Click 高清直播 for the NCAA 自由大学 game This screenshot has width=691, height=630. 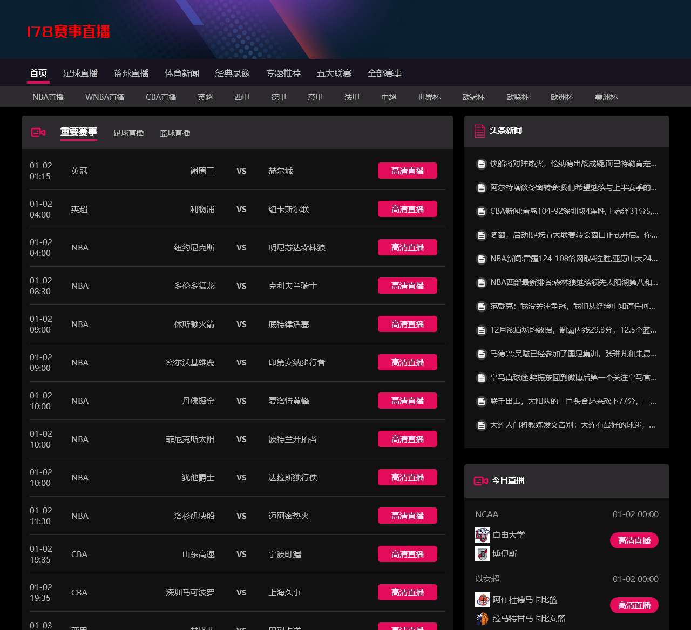(x=634, y=541)
